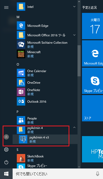Open the People app icon
103x179 pixels.
(21, 120)
